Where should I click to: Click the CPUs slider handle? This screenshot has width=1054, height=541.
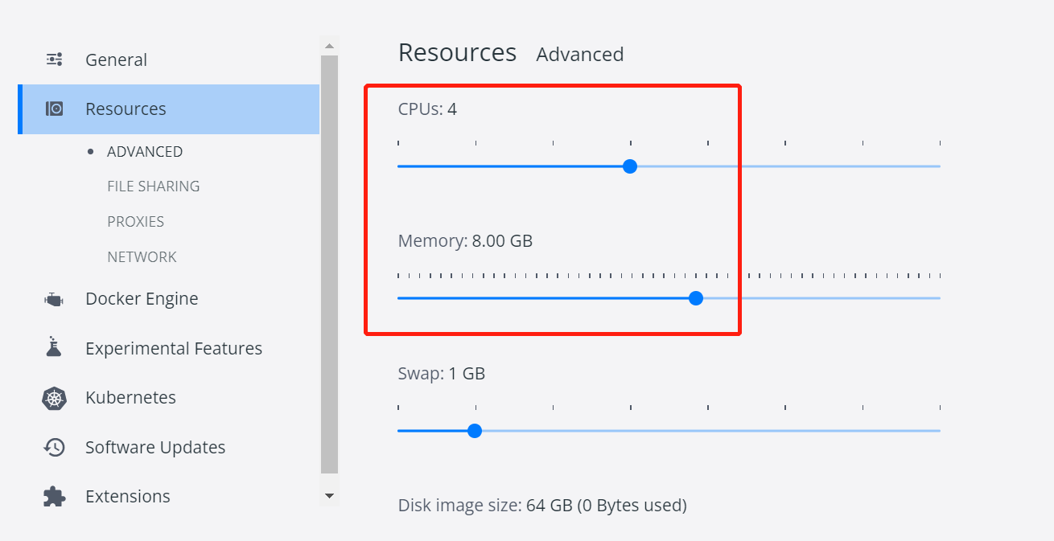[630, 166]
